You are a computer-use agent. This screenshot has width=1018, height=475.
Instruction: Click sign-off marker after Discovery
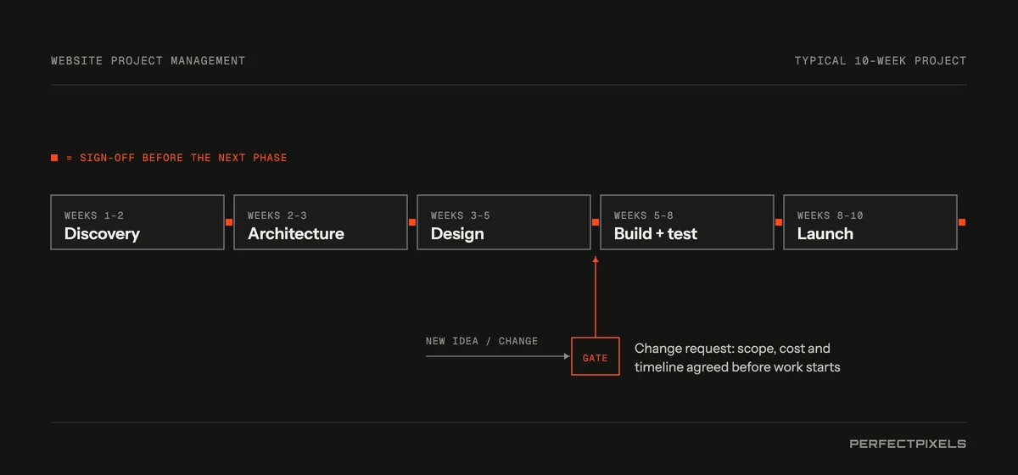(229, 222)
